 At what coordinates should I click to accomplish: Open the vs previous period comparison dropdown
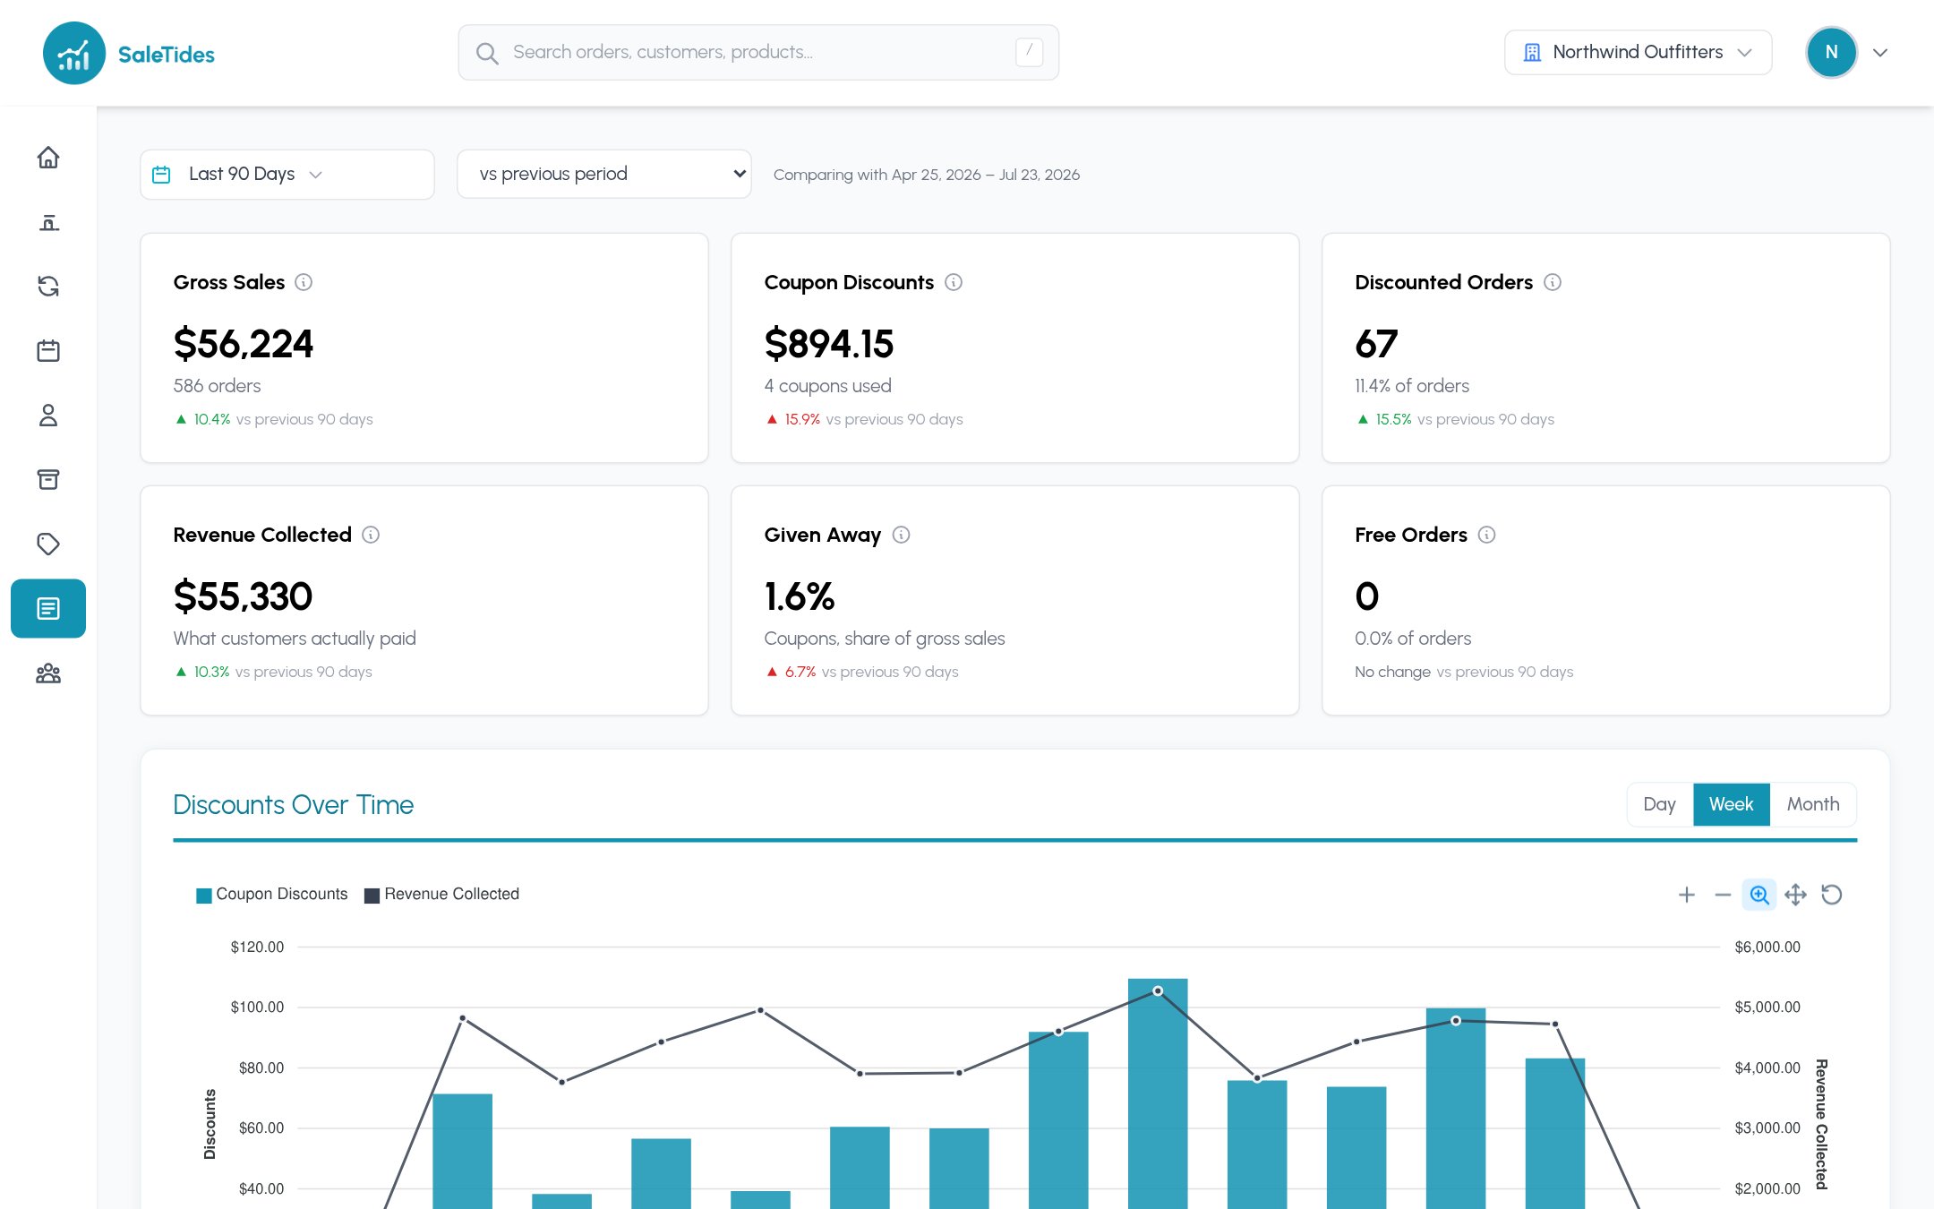(604, 174)
